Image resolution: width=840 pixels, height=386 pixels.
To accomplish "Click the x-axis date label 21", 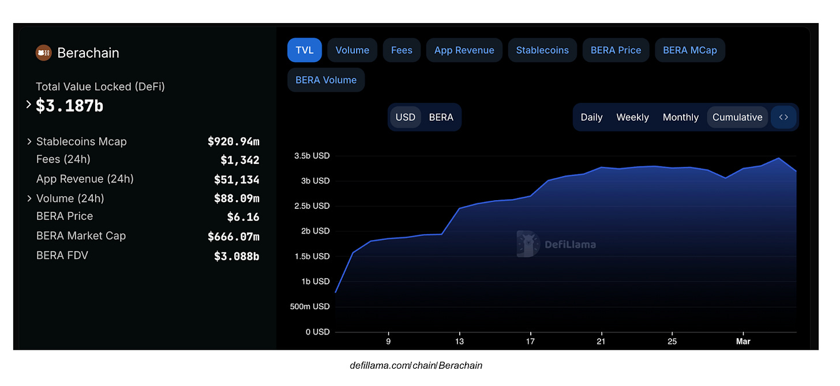I will pos(602,342).
